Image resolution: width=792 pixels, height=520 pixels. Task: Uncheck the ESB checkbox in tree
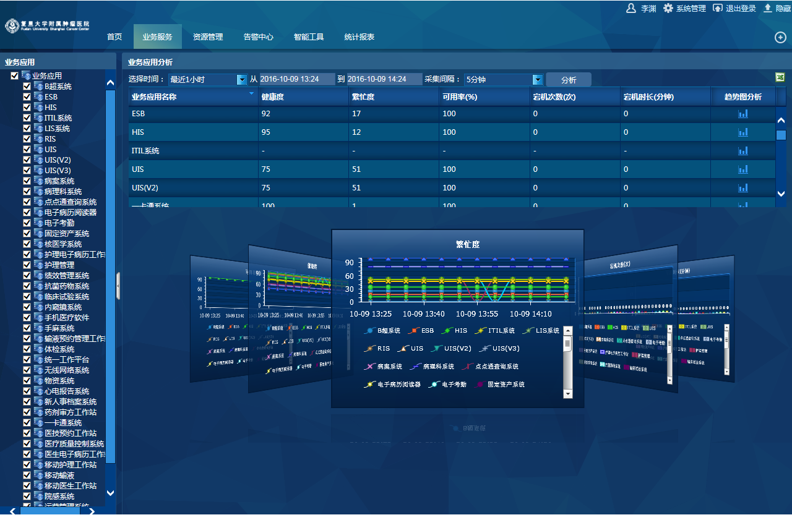click(27, 97)
